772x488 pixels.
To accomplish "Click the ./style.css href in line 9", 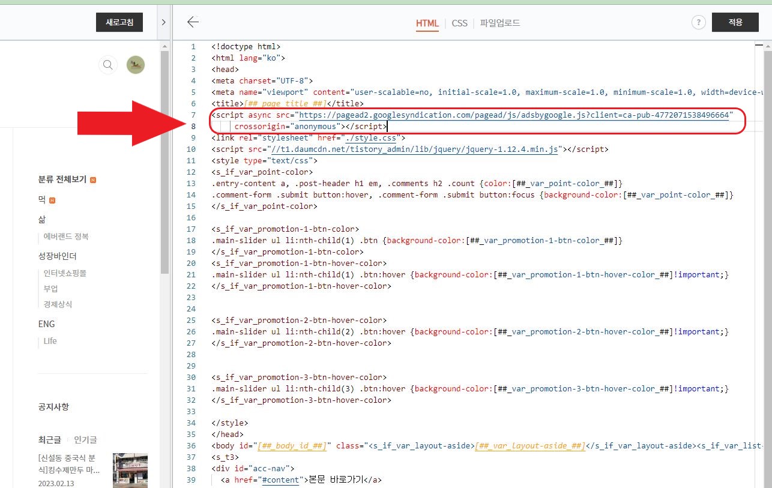I will point(370,137).
